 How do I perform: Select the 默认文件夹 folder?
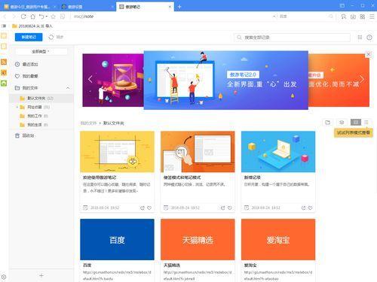tap(41, 98)
